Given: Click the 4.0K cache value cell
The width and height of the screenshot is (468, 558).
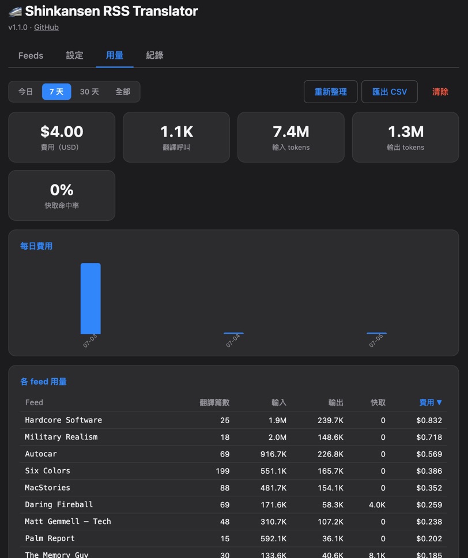Looking at the screenshot, I should click(x=378, y=505).
